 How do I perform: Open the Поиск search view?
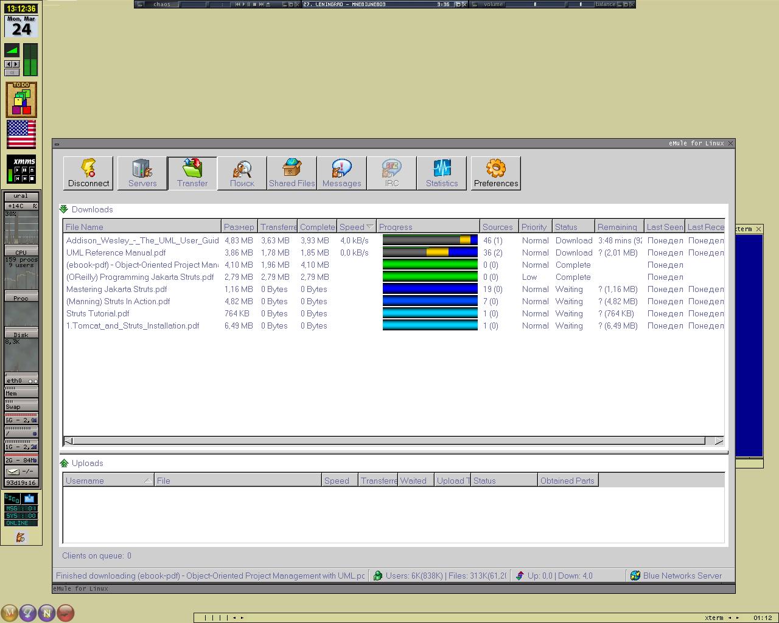242,173
